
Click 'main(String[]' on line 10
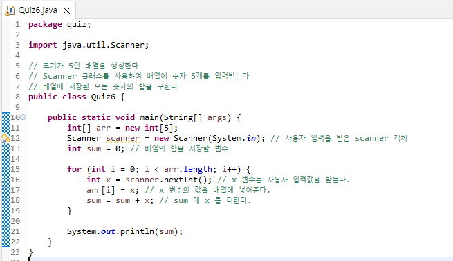171,117
